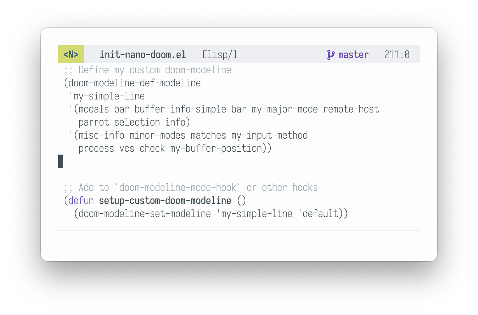The image size is (478, 315).
Task: Click the "Define my custom doom-modeline" comment
Action: point(155,70)
